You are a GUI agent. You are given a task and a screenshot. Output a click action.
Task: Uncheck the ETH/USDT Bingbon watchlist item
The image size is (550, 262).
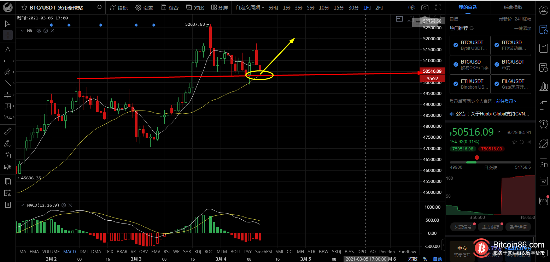click(456, 84)
